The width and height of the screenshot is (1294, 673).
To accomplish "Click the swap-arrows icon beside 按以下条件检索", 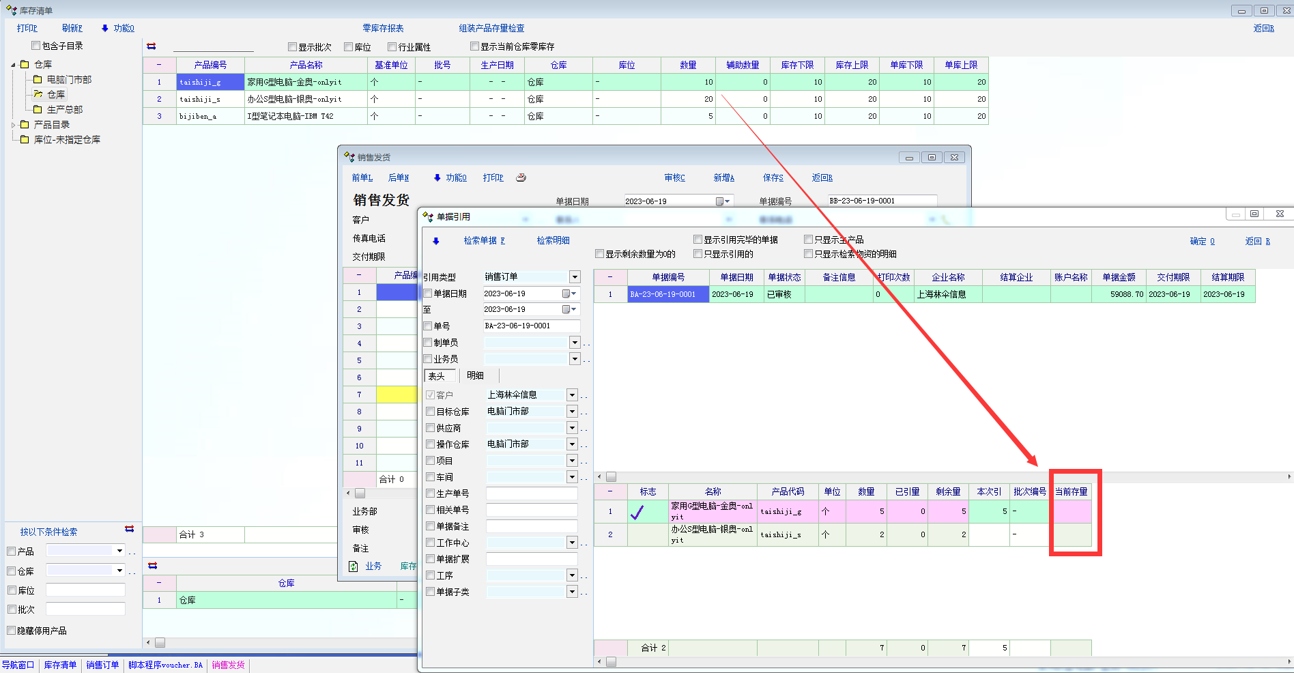I will [x=130, y=530].
